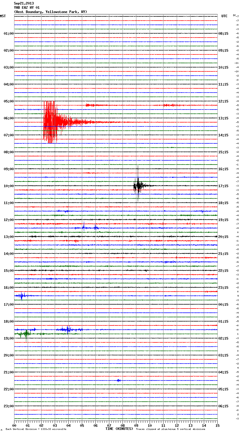Select minute 00 on the bottom axis
The height and width of the screenshot is (433, 240).
pyautogui.click(x=14, y=425)
